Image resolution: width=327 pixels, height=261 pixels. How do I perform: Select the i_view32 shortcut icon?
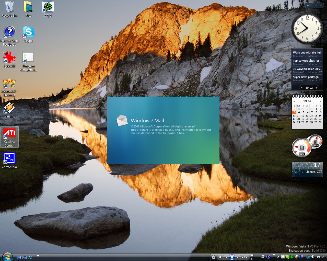9,60
